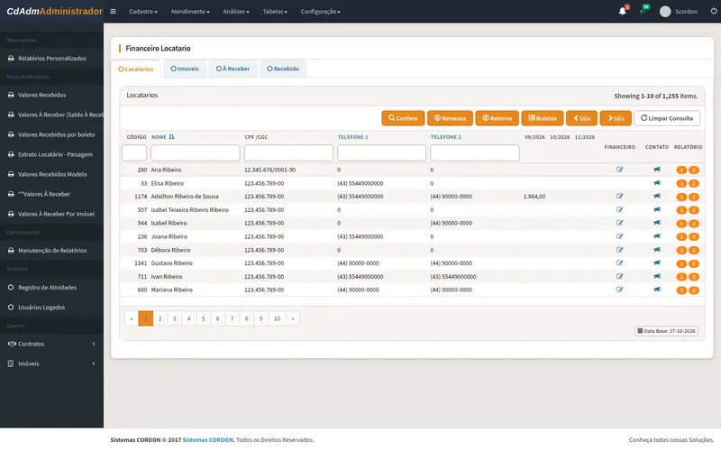Open financeiro edit icon for Adailton Ribeiro de Sousa

click(619, 197)
